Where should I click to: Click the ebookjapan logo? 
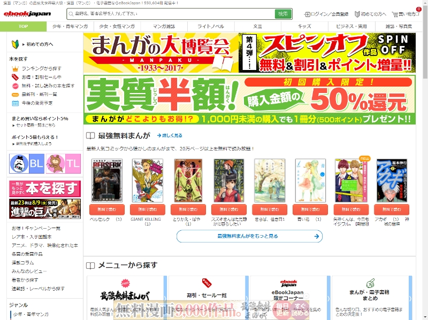click(x=27, y=14)
